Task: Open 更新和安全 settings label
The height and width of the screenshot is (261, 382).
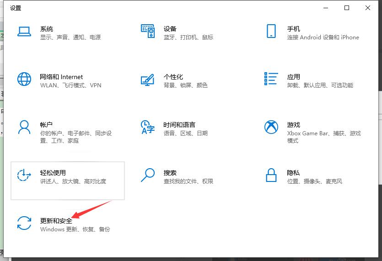Action: [x=56, y=221]
